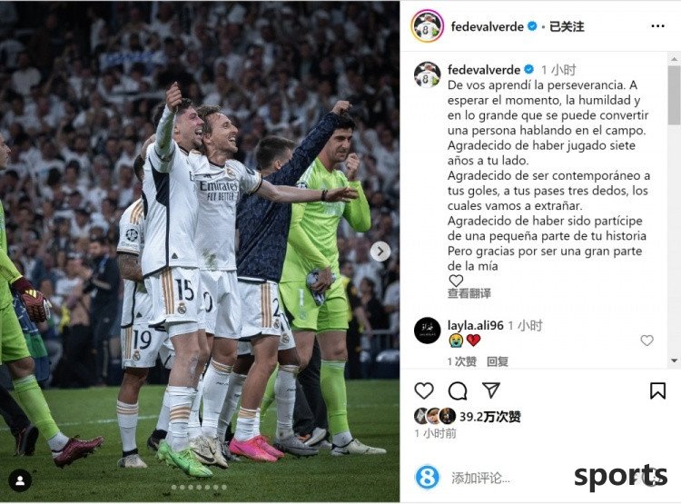Image resolution: width=681 pixels, height=504 pixels.
Task: Open the comment speech bubble icon
Action: [458, 390]
